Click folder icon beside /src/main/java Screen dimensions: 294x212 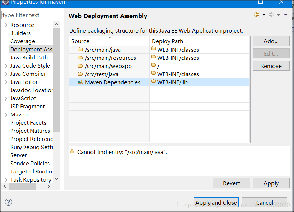(80, 50)
